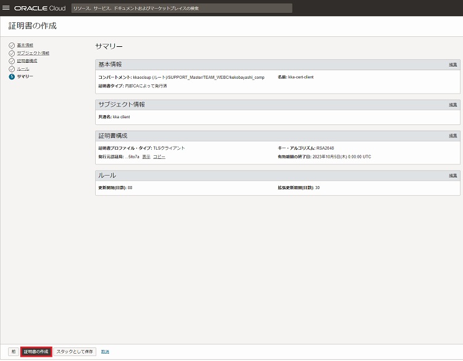
Task: Click the サブジェクト情報 step checkmark icon
Action: click(12, 53)
